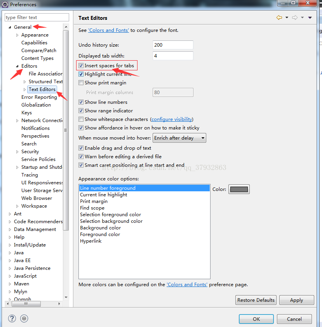Click the preference recorder circle icon
This screenshot has height=327, width=322.
click(x=24, y=318)
